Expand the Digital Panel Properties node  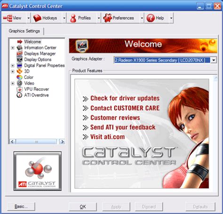(13, 65)
